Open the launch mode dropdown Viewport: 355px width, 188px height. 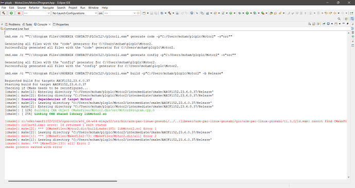pyautogui.click(x=37, y=13)
